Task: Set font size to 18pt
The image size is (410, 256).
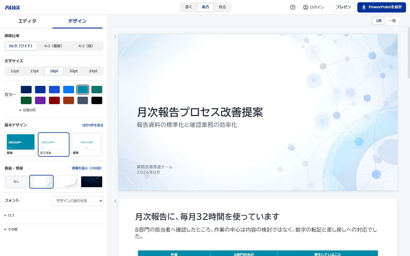Action: [x=54, y=71]
